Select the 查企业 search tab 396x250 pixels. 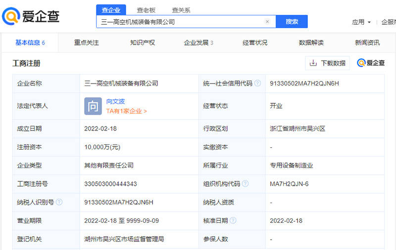click(111, 10)
